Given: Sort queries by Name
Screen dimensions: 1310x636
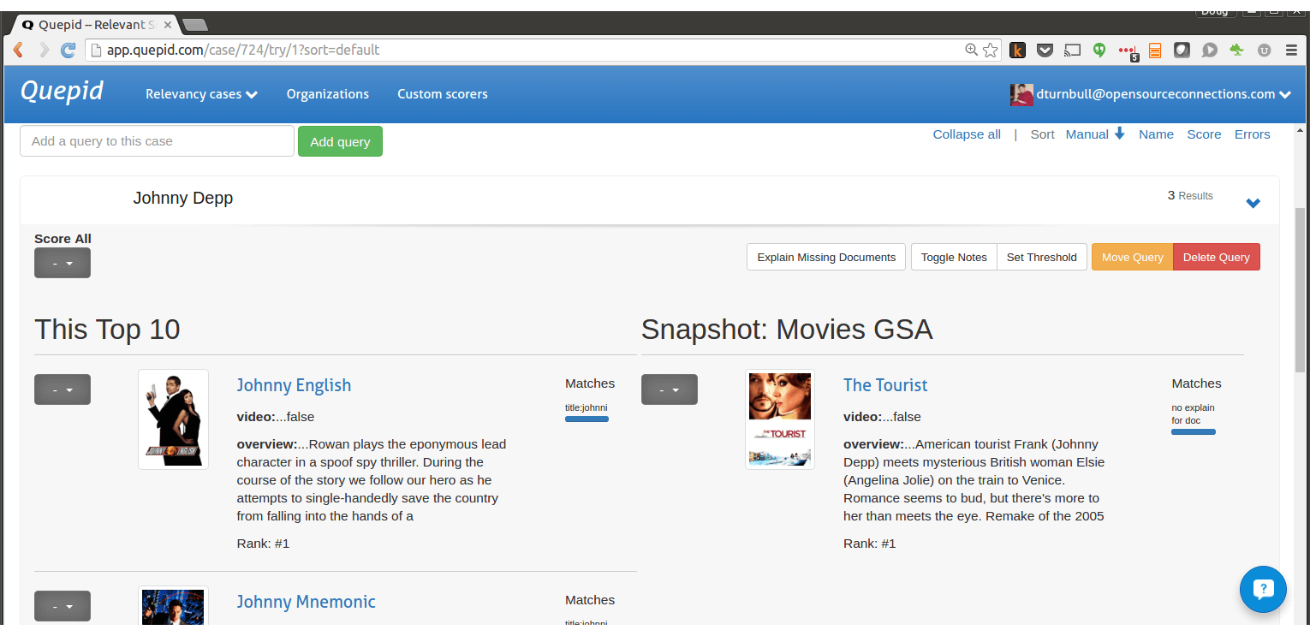Looking at the screenshot, I should [x=1156, y=134].
